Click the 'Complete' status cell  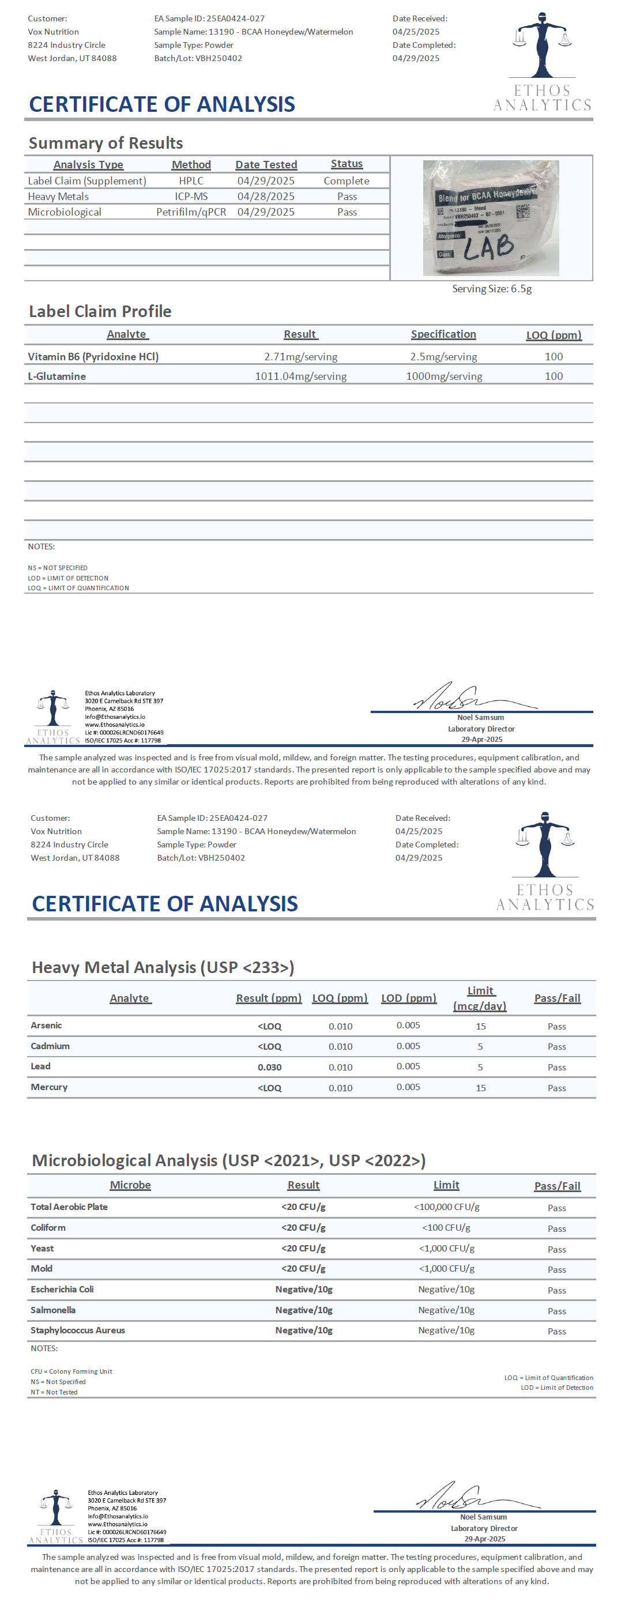pyautogui.click(x=347, y=180)
